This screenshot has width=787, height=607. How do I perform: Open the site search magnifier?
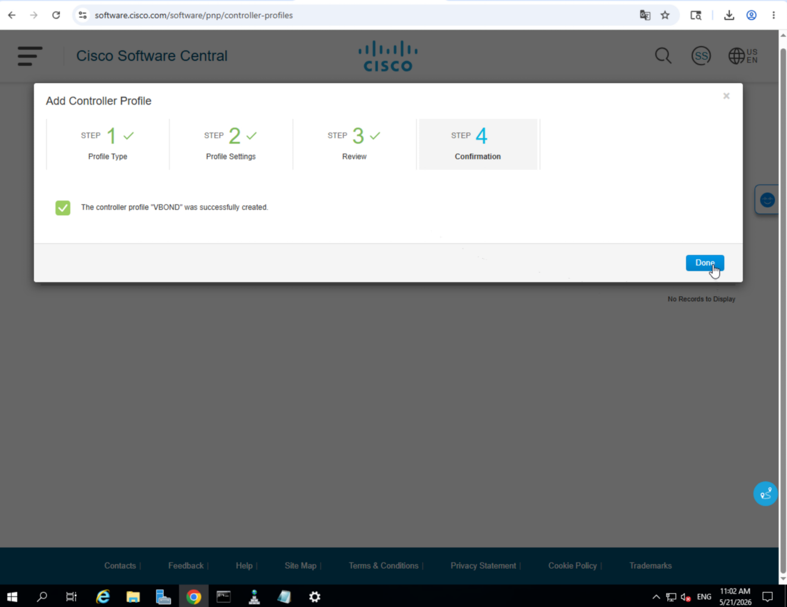[x=663, y=56]
